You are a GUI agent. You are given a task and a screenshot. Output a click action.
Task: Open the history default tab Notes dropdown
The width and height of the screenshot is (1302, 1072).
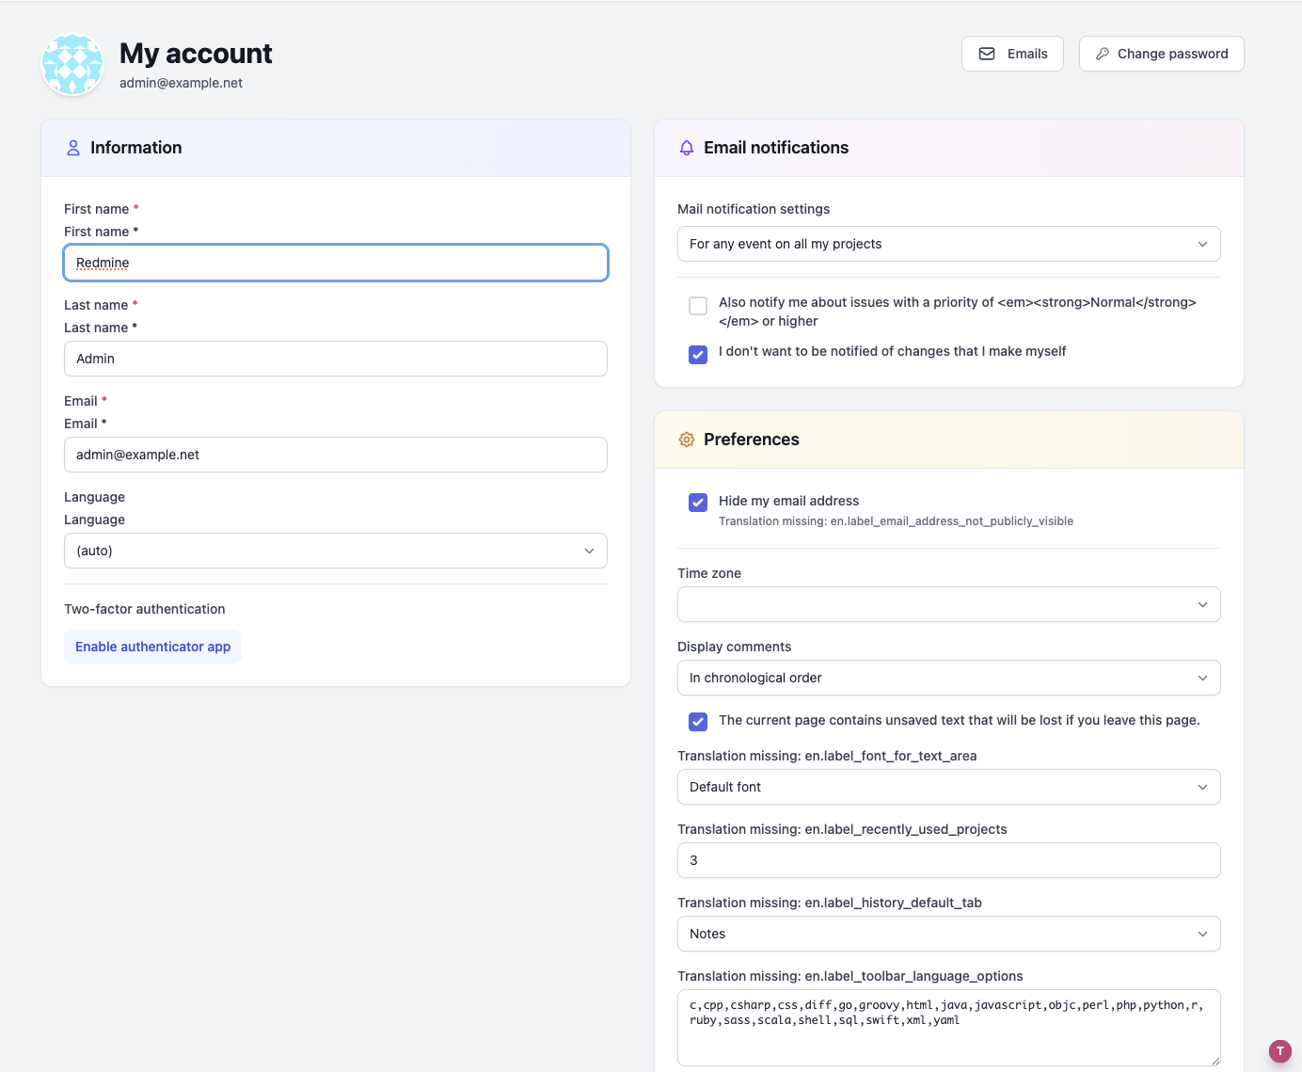(949, 934)
